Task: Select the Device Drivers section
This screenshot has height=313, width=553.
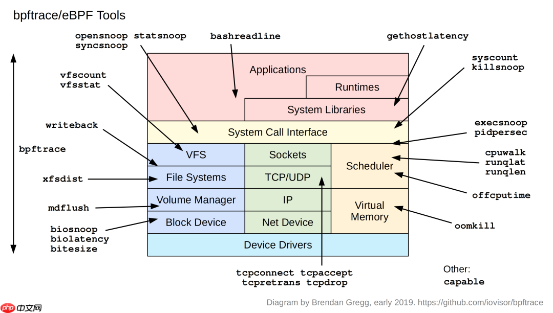Action: tap(278, 245)
